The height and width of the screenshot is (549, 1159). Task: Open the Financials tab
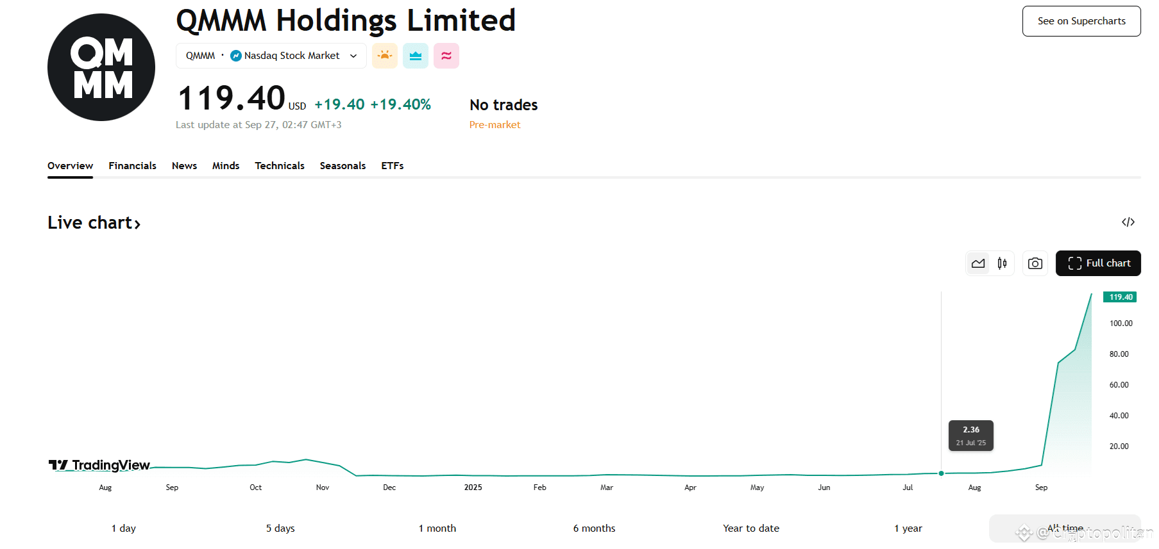click(x=132, y=166)
